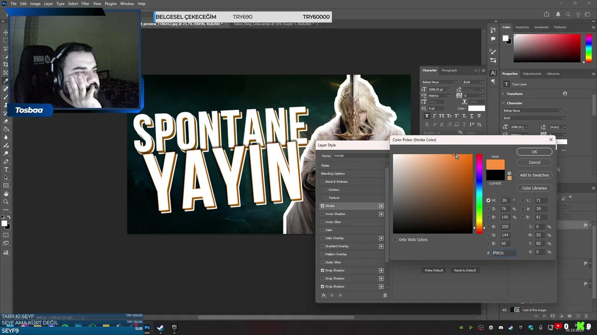Select the S saturation radio button

tap(488, 209)
